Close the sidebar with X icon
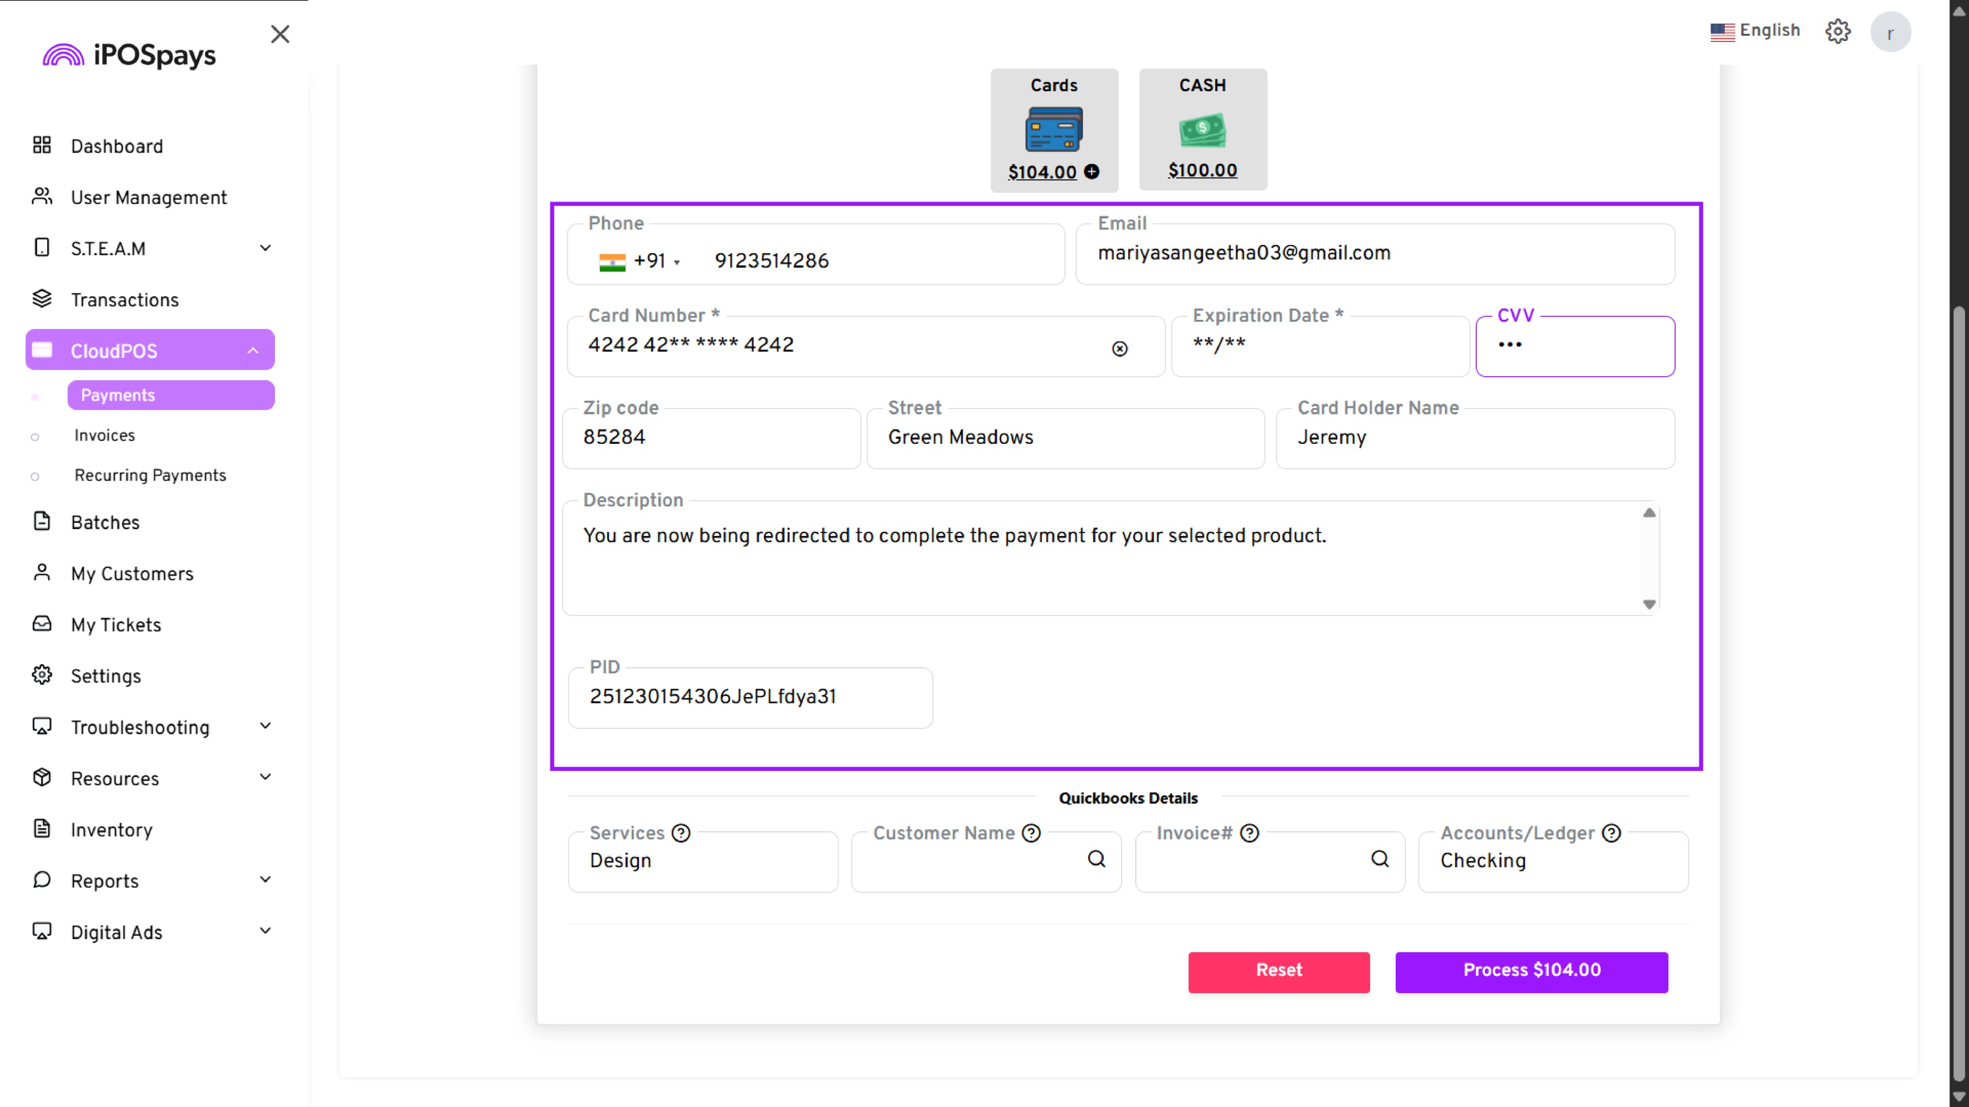This screenshot has width=1969, height=1107. [x=280, y=34]
